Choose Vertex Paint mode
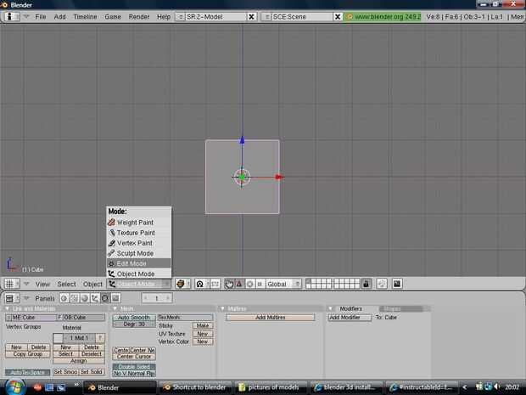526x395 pixels. [138, 243]
